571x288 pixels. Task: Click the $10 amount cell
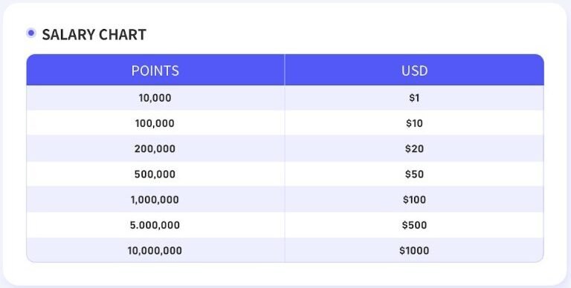(x=414, y=123)
